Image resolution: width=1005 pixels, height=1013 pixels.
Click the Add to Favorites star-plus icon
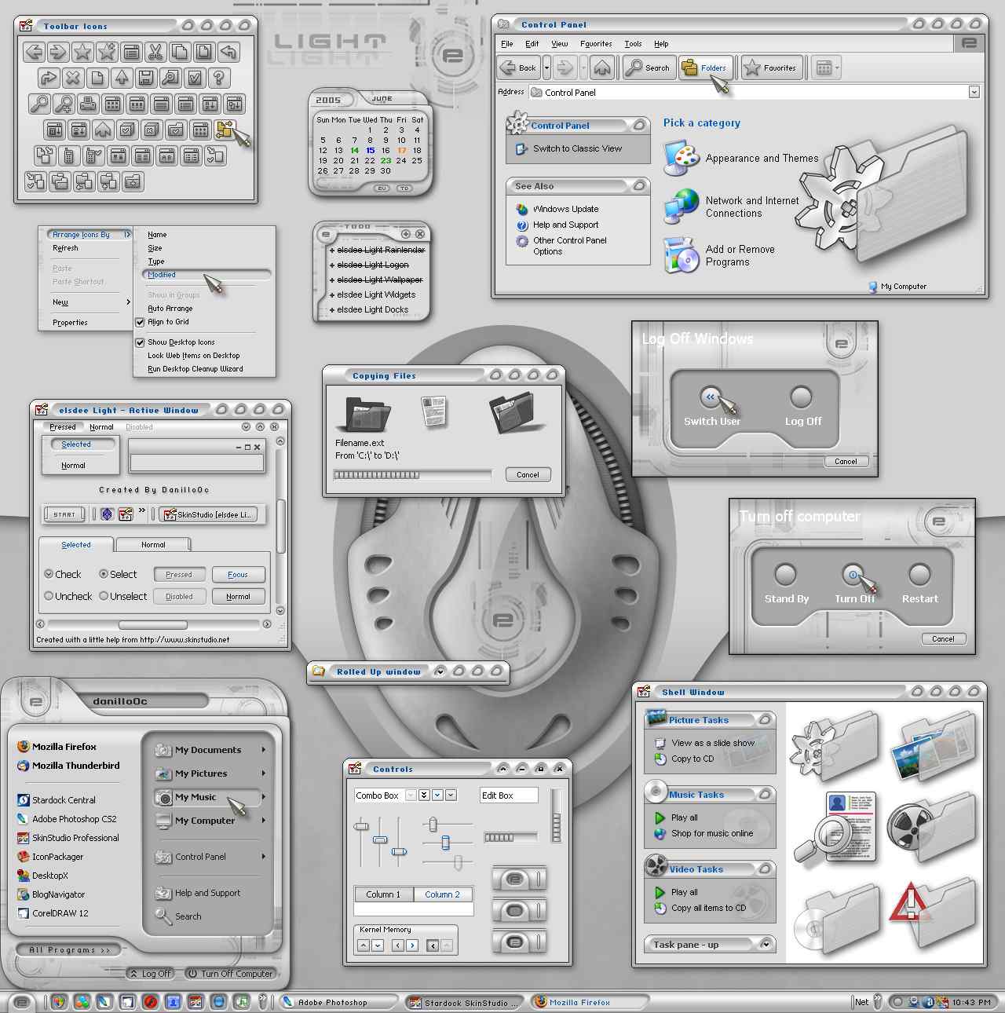(x=107, y=53)
